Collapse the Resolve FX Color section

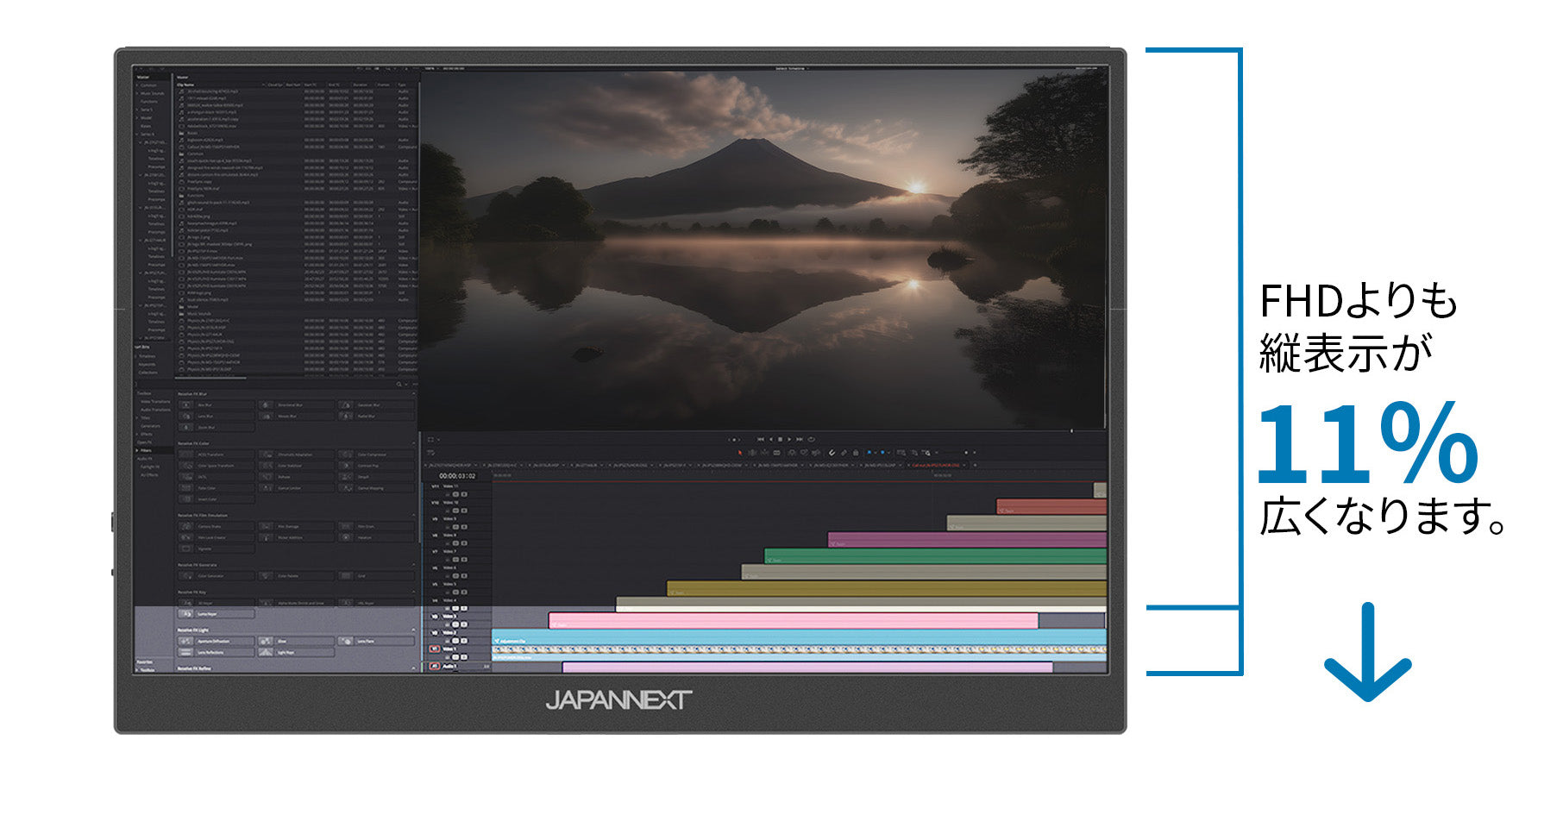click(413, 443)
